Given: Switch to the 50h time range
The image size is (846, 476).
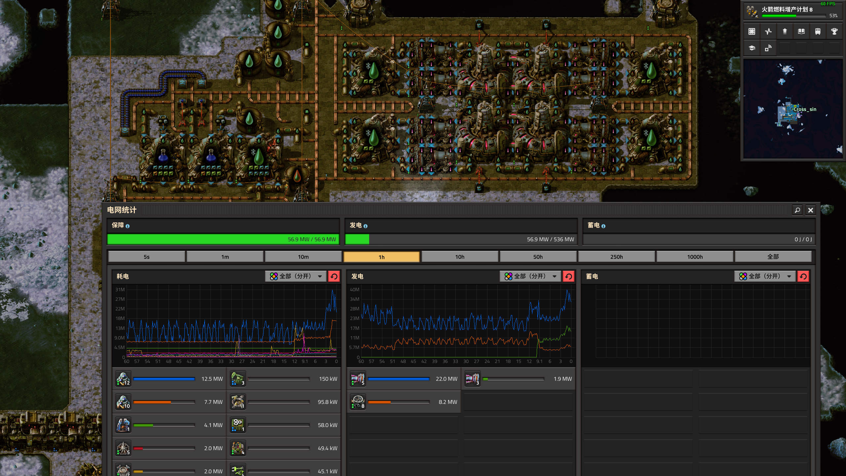Looking at the screenshot, I should (538, 257).
